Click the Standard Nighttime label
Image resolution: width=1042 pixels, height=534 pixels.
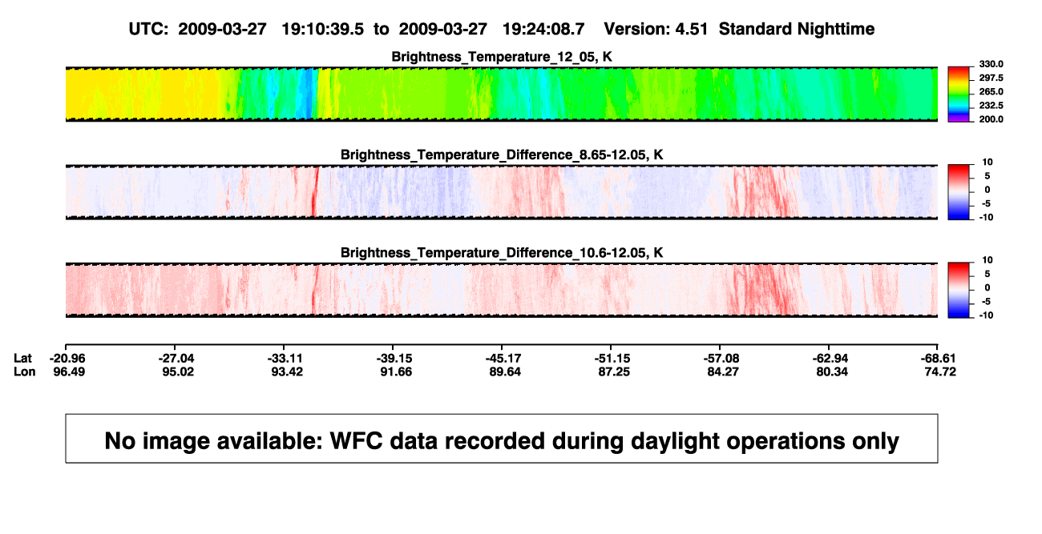[797, 30]
